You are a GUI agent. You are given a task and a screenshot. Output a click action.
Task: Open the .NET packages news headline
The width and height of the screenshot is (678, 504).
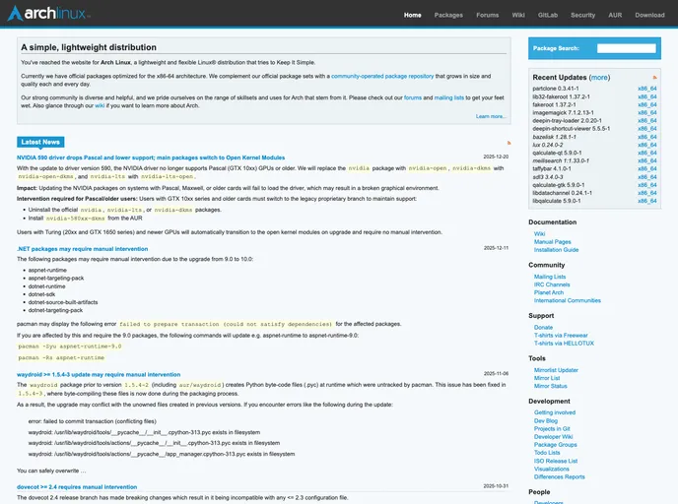(x=82, y=248)
